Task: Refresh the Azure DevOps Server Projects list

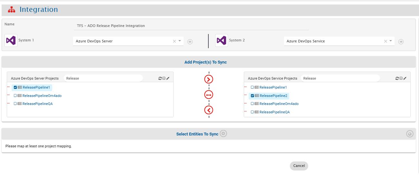Action: 160,78
